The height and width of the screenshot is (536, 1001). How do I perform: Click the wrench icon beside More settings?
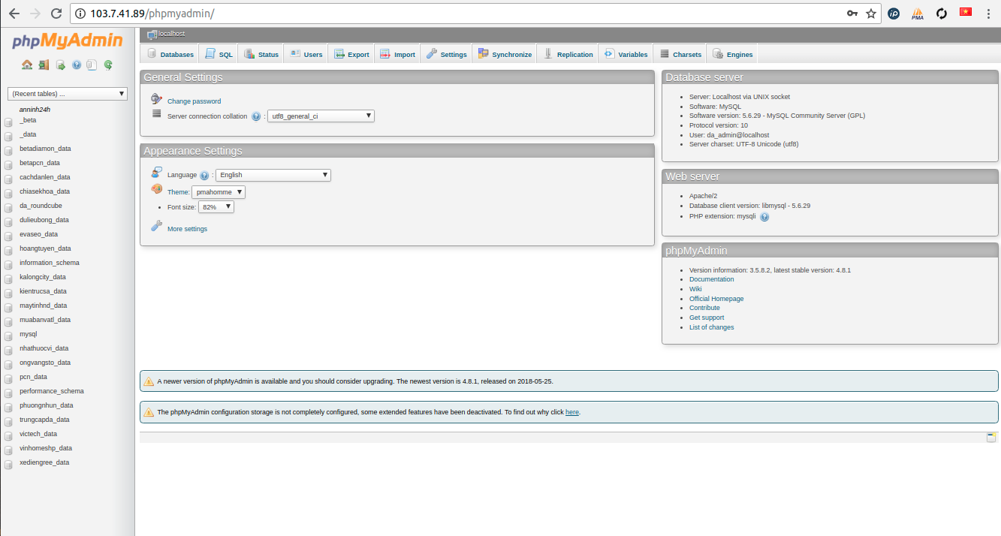156,226
